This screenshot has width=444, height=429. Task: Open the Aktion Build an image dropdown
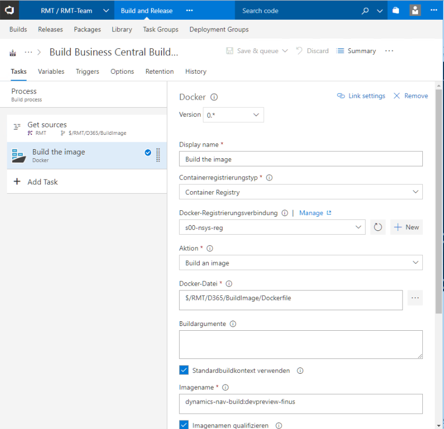(301, 262)
